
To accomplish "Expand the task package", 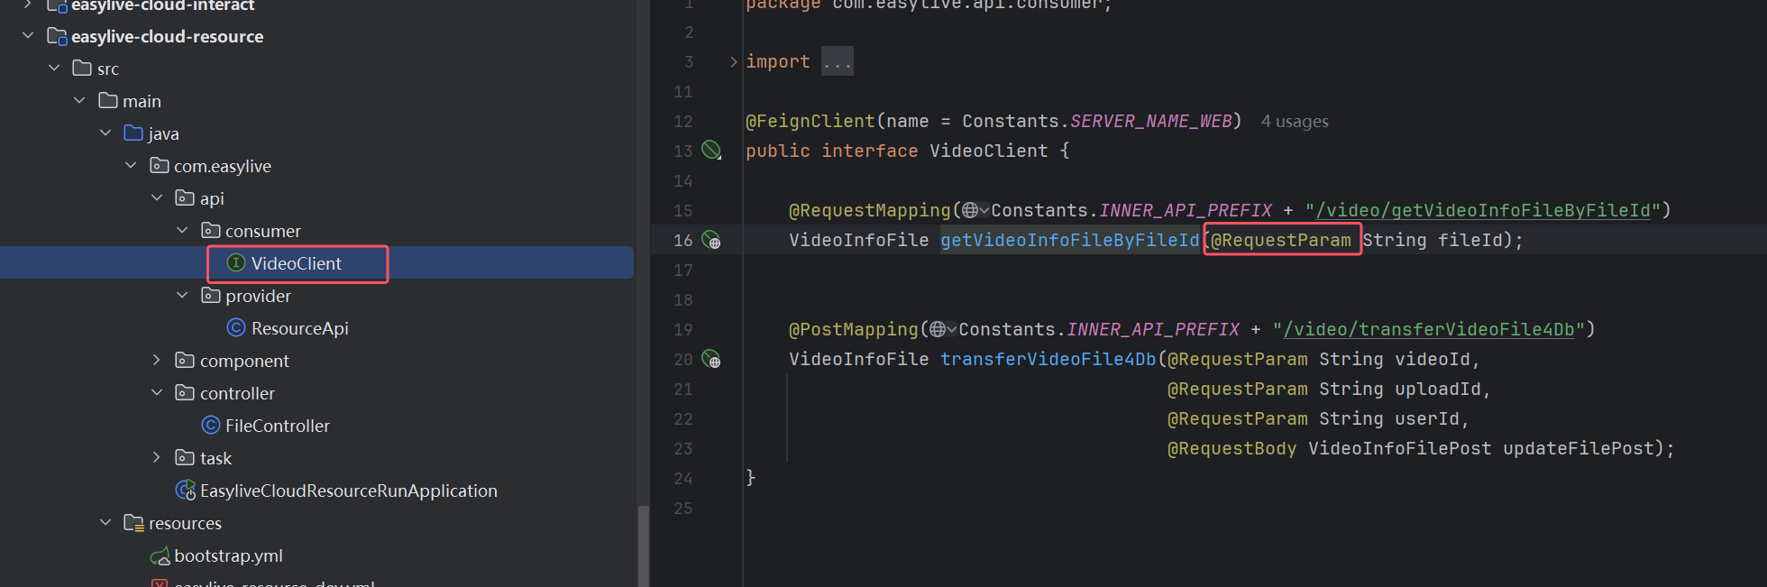I will click(157, 458).
